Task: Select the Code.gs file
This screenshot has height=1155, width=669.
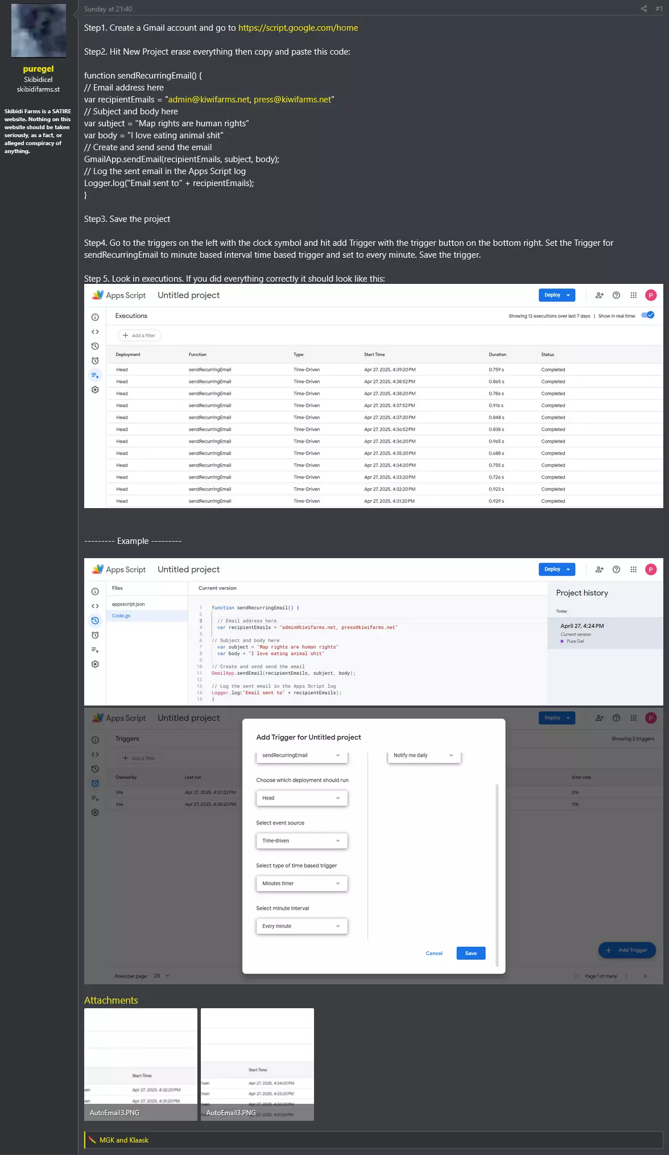Action: (147, 616)
